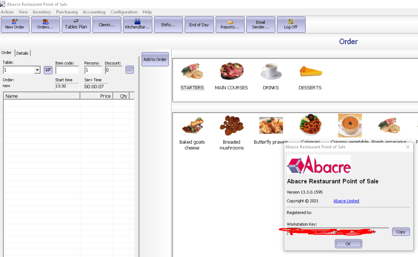Add Butterfly prawns to the order
418x257 pixels.
click(271, 125)
